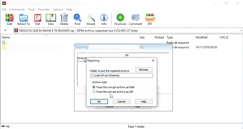This screenshot has height=129, width=243.
Task: Sort by Size column header
Action: [142, 37]
